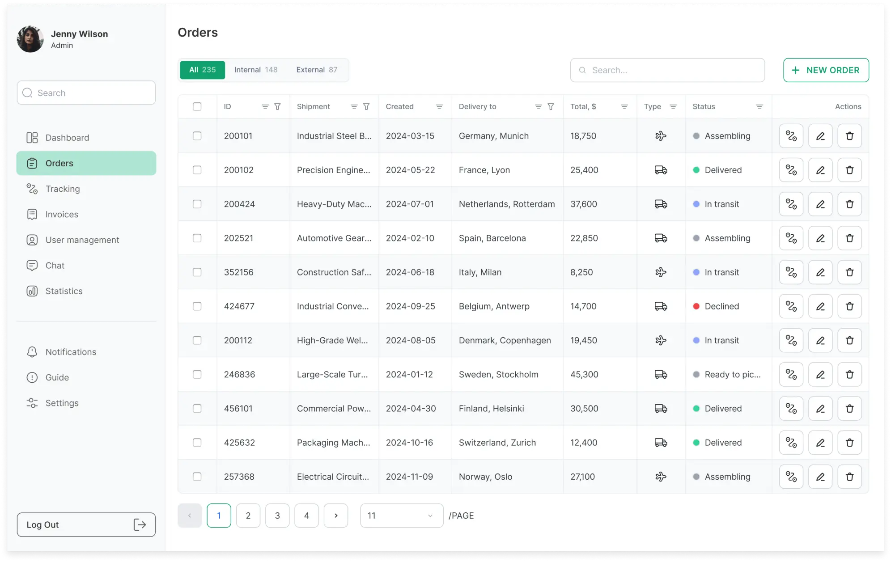The height and width of the screenshot is (562, 891).
Task: Open the items-per-page dropdown showing 11
Action: click(x=401, y=515)
